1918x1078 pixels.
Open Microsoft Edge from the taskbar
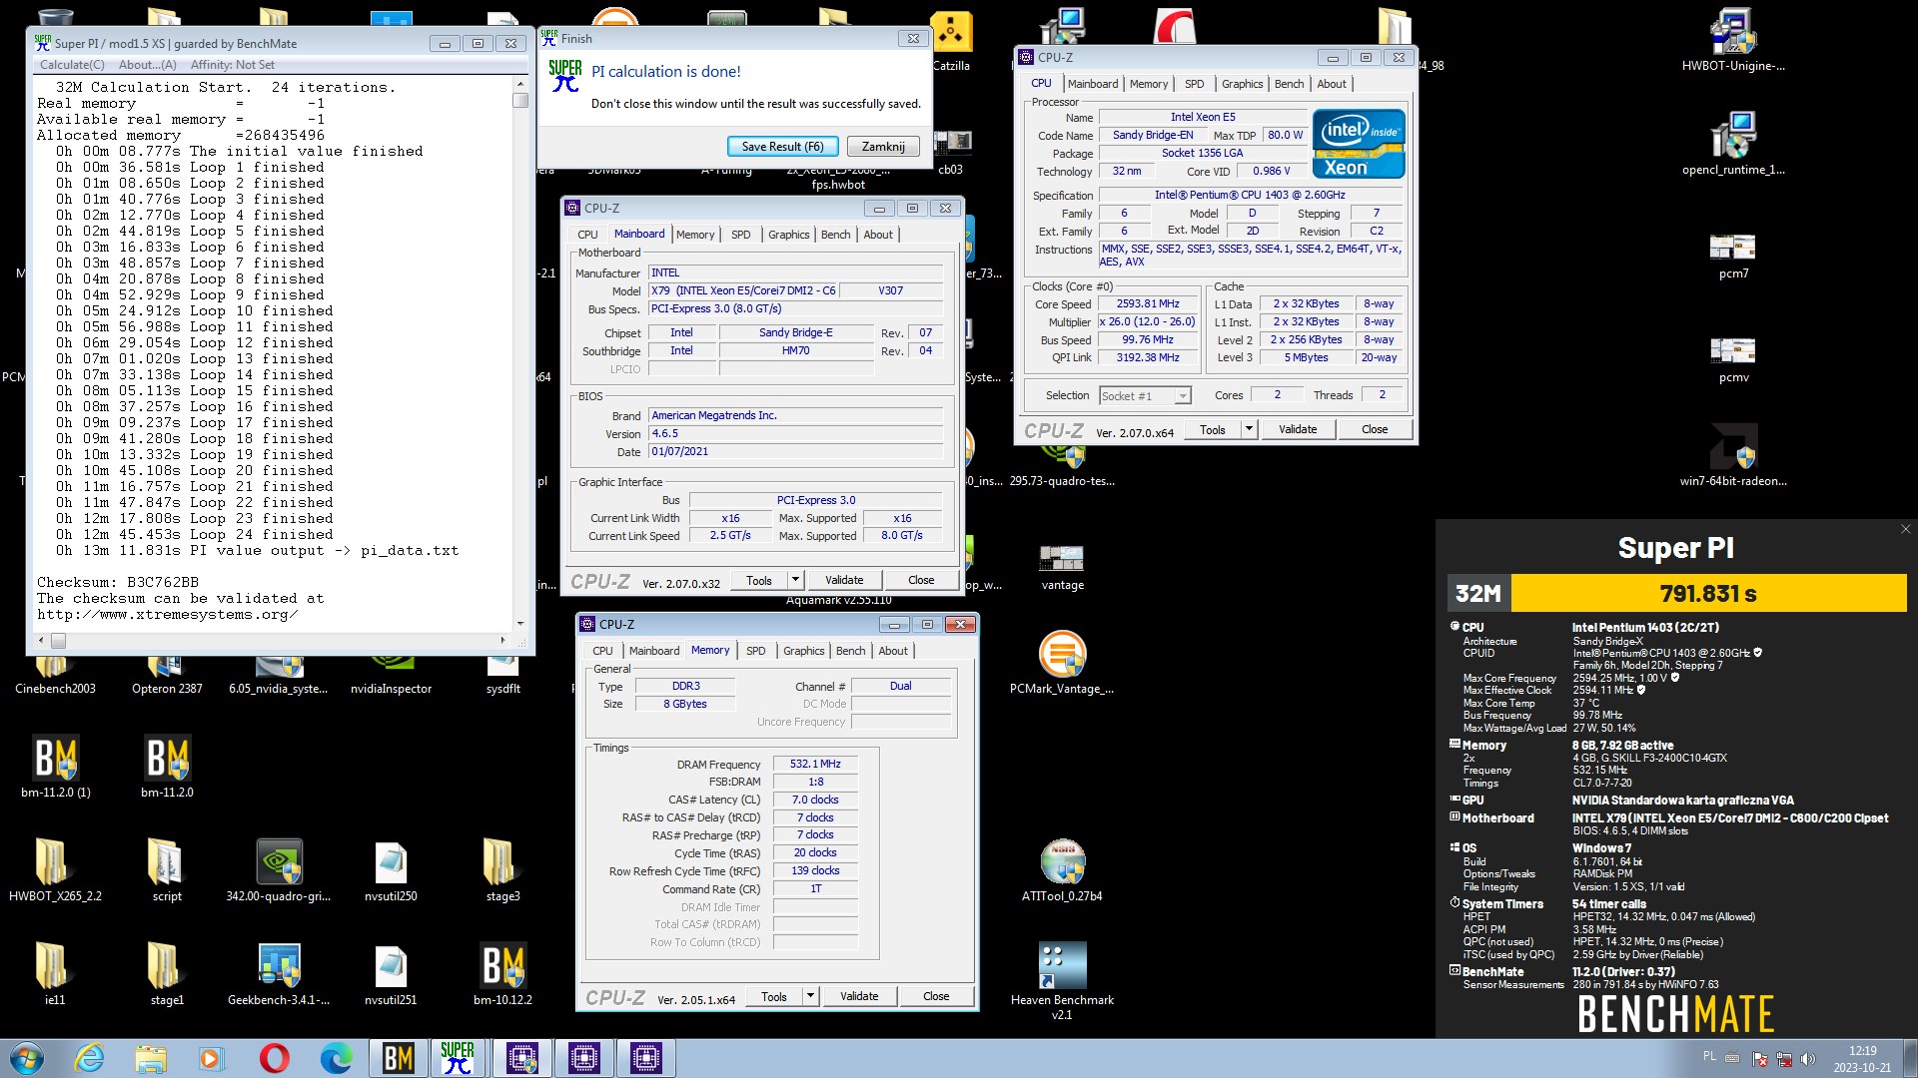tap(336, 1058)
